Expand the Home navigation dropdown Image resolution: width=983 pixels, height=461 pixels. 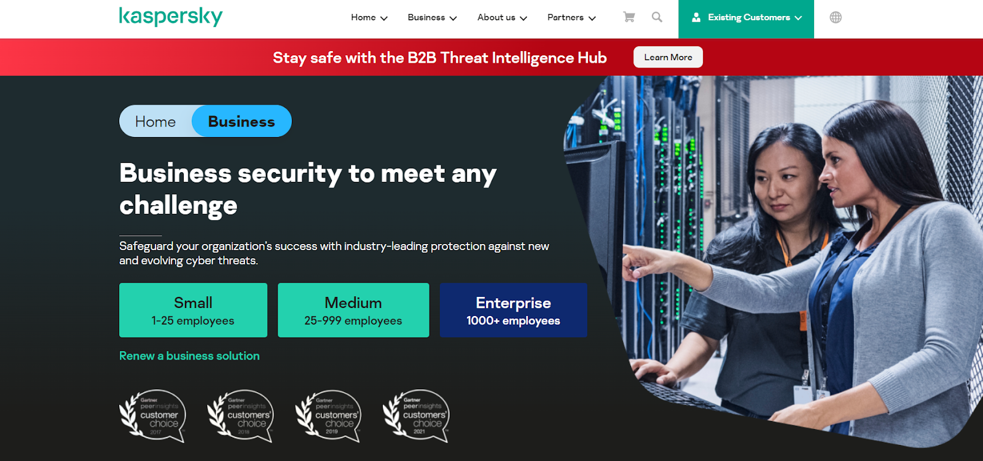click(x=369, y=18)
